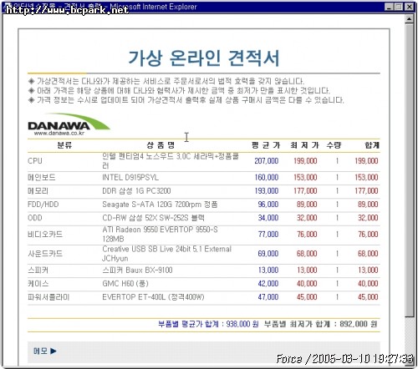
Task: Click the 상품명 column header
Action: tap(161, 145)
